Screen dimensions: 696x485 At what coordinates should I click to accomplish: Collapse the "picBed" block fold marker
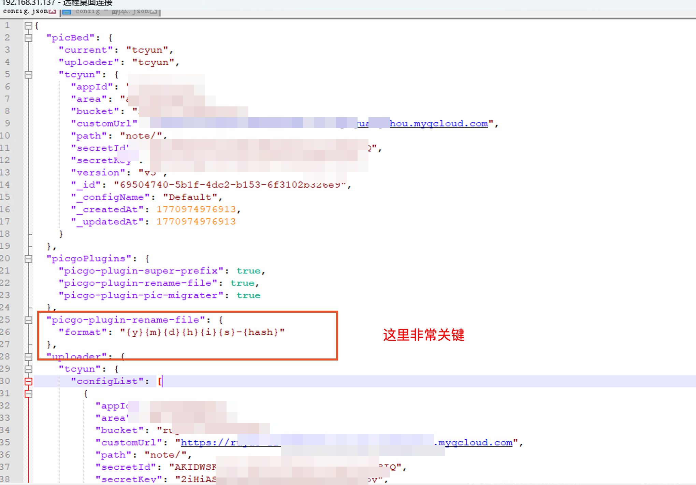(28, 38)
